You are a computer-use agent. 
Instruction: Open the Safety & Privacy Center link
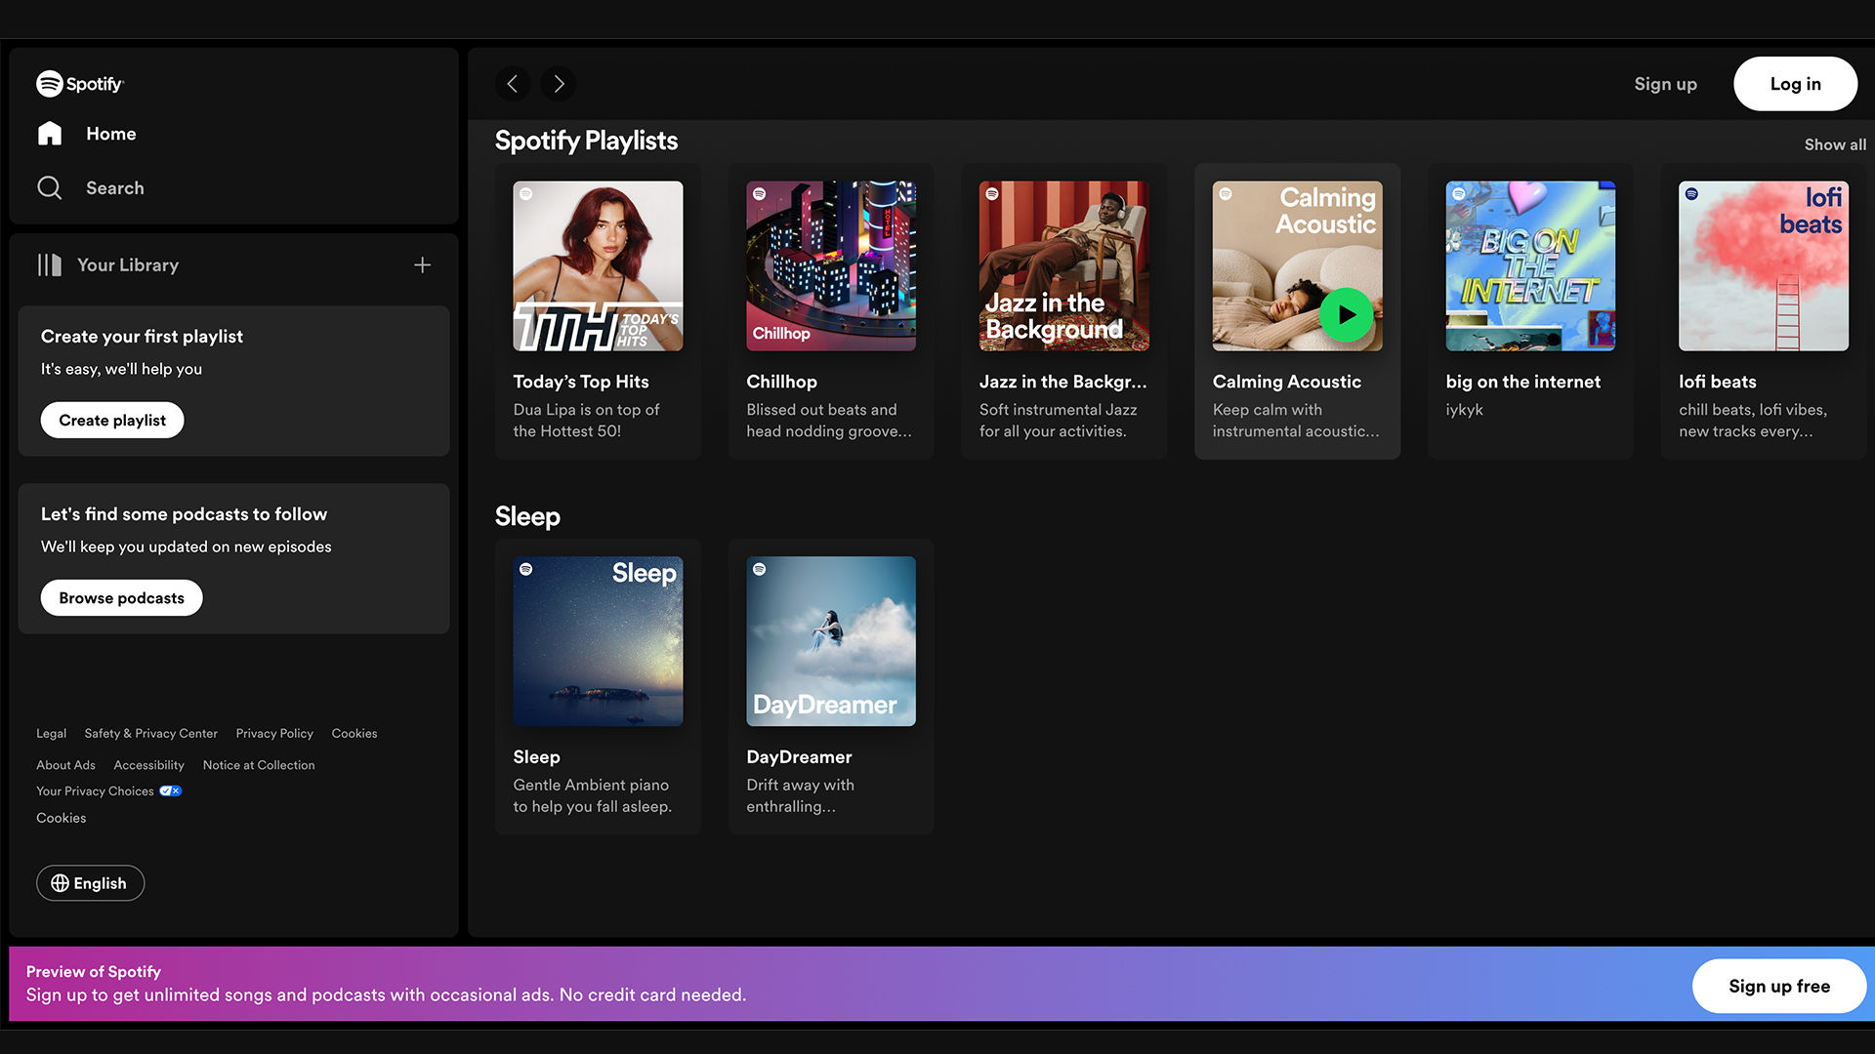[150, 734]
